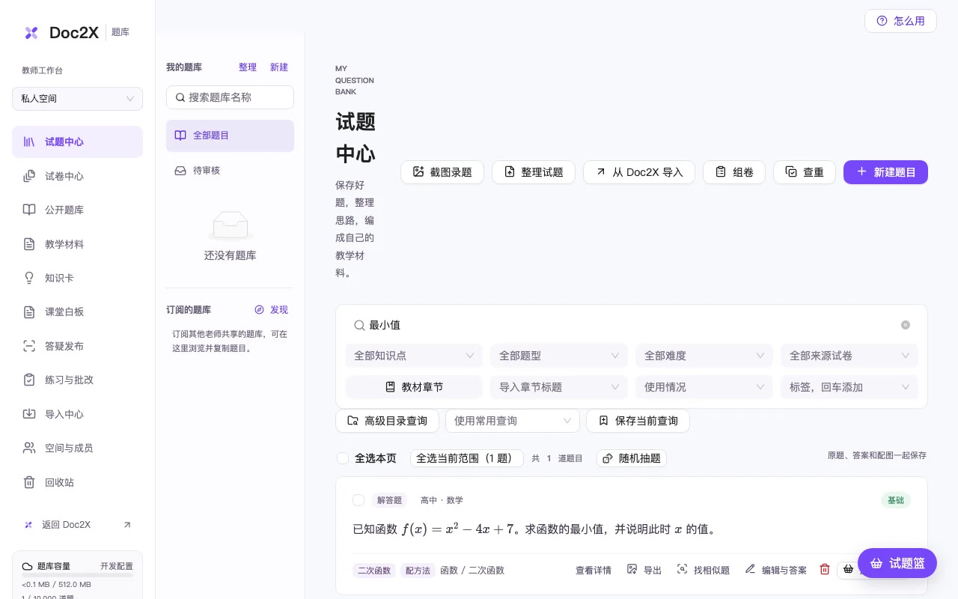Screen dimensions: 958x599
Task: Clear the 最小值 search keyword
Action: pyautogui.click(x=906, y=325)
